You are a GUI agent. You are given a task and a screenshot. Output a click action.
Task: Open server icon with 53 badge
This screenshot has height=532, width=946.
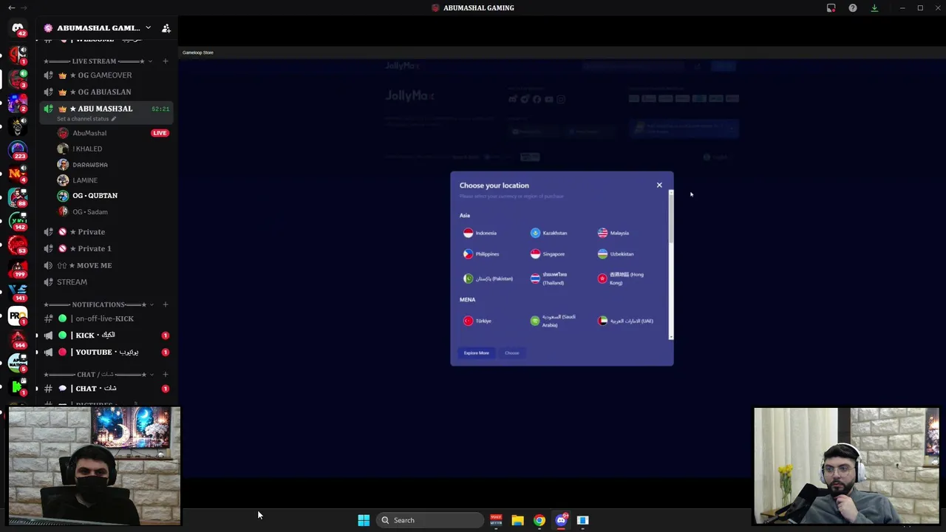tap(18, 245)
